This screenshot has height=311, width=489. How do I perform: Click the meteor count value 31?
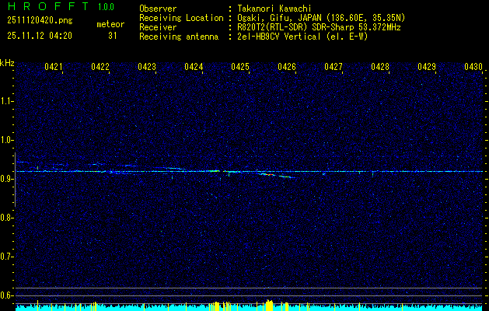(112, 35)
